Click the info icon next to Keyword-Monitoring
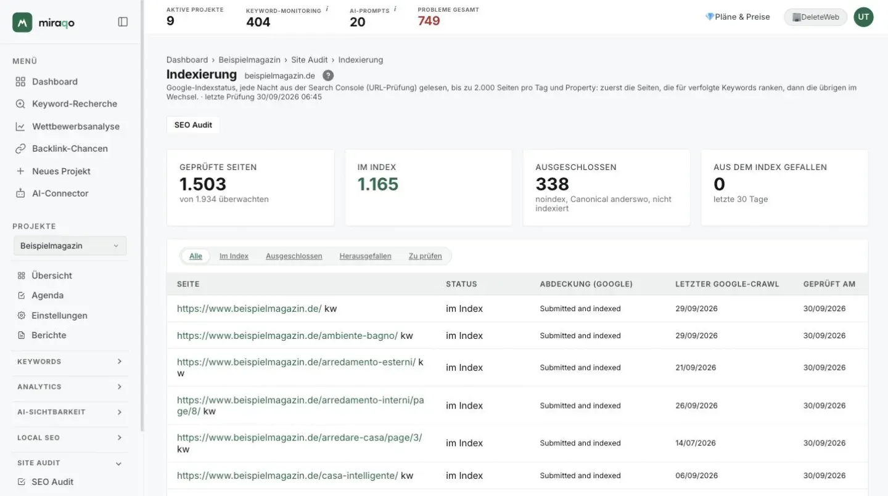The height and width of the screenshot is (496, 888). 327,9
